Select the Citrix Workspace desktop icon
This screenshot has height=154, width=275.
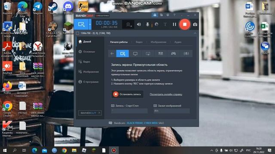pos(250,30)
